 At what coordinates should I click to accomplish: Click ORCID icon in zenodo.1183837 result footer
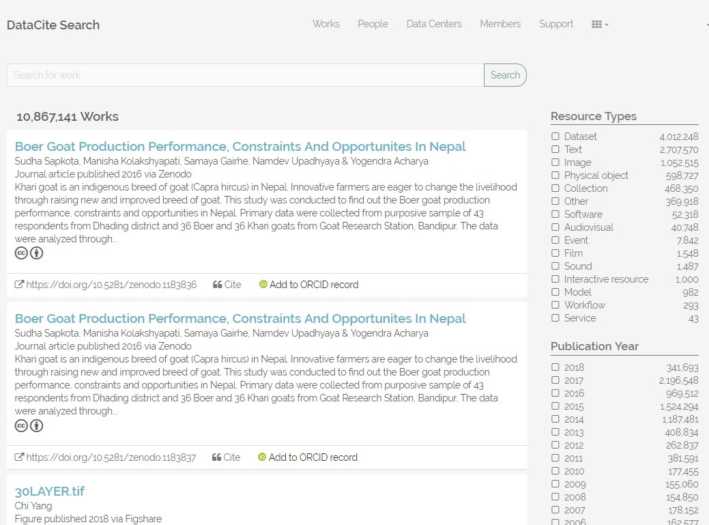[x=262, y=457]
